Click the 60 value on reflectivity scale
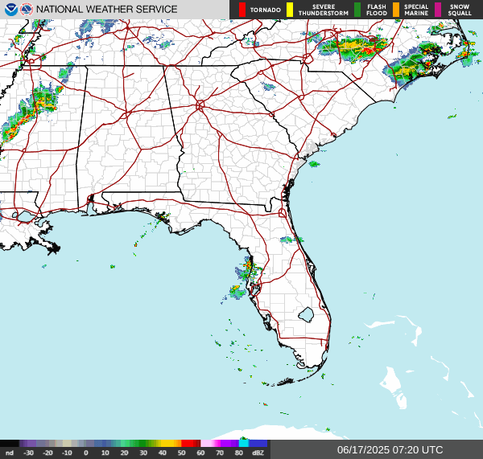 click(x=200, y=453)
